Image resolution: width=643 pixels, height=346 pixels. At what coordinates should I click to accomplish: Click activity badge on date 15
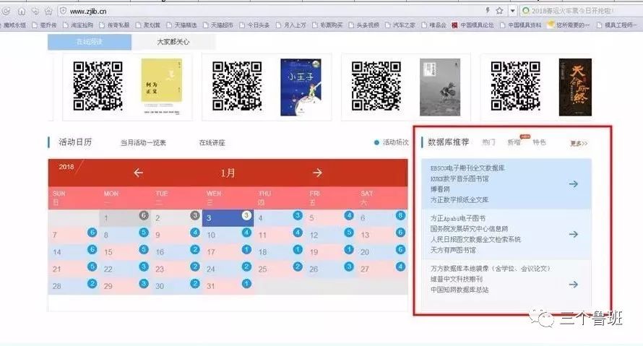[144, 249]
